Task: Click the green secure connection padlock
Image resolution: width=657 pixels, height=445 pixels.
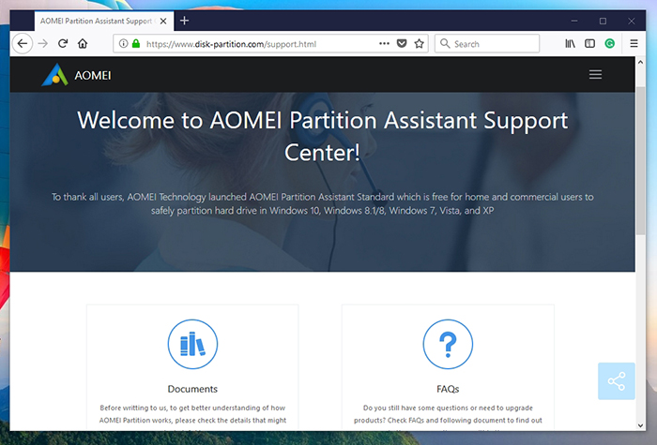Action: 136,43
